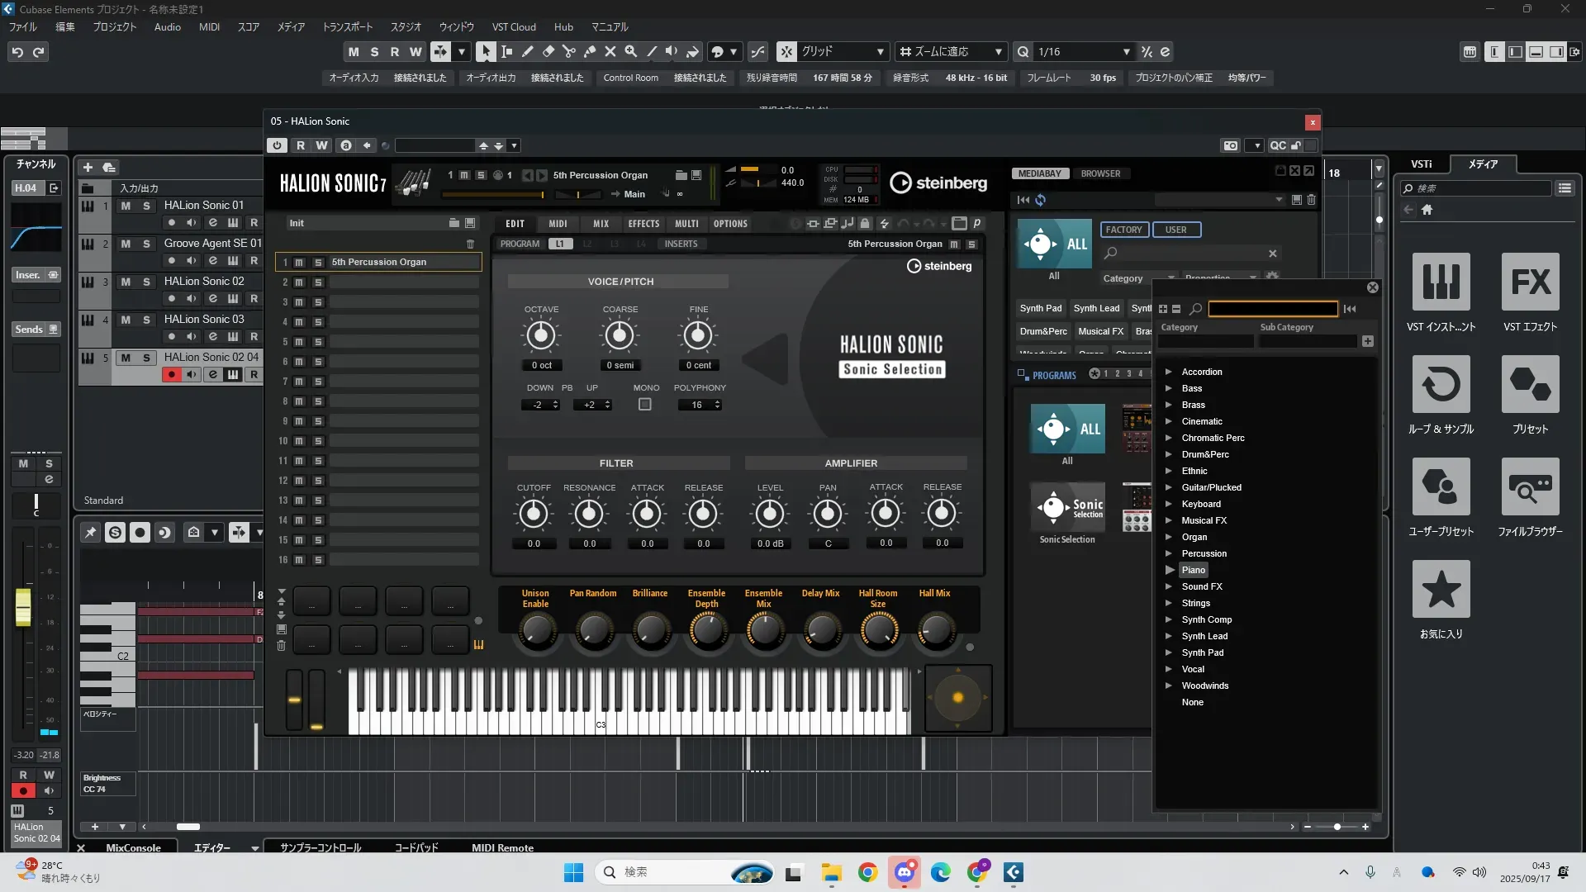Viewport: 1586px width, 892px height.
Task: Click the horizontal zoom slider handle
Action: coord(1337,827)
